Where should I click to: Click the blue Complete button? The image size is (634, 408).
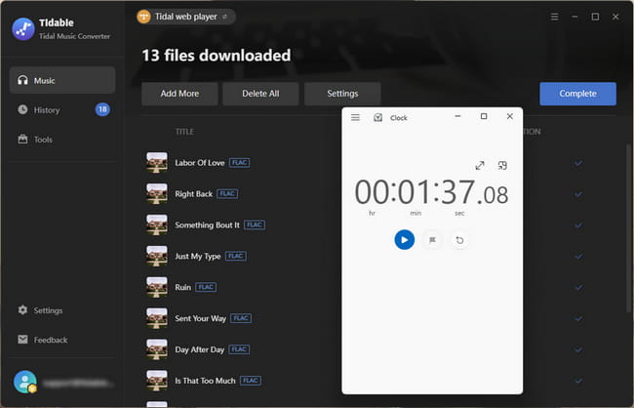(x=577, y=94)
